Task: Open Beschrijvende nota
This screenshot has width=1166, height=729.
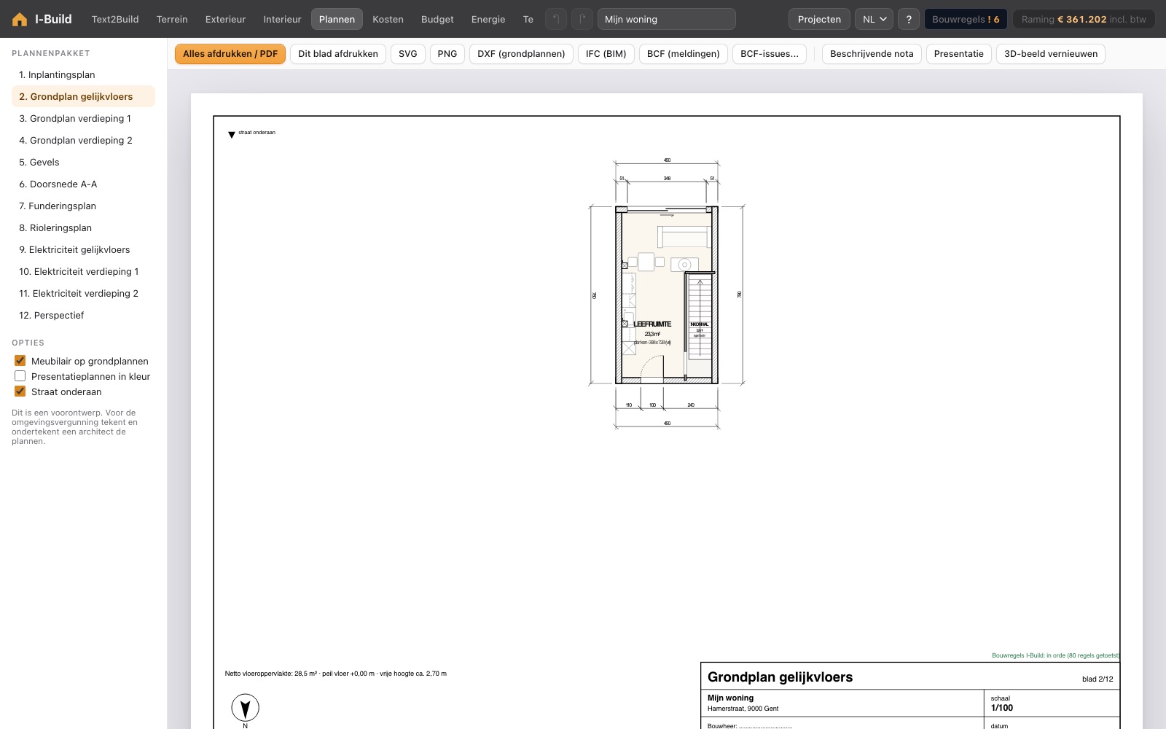Action: tap(872, 54)
